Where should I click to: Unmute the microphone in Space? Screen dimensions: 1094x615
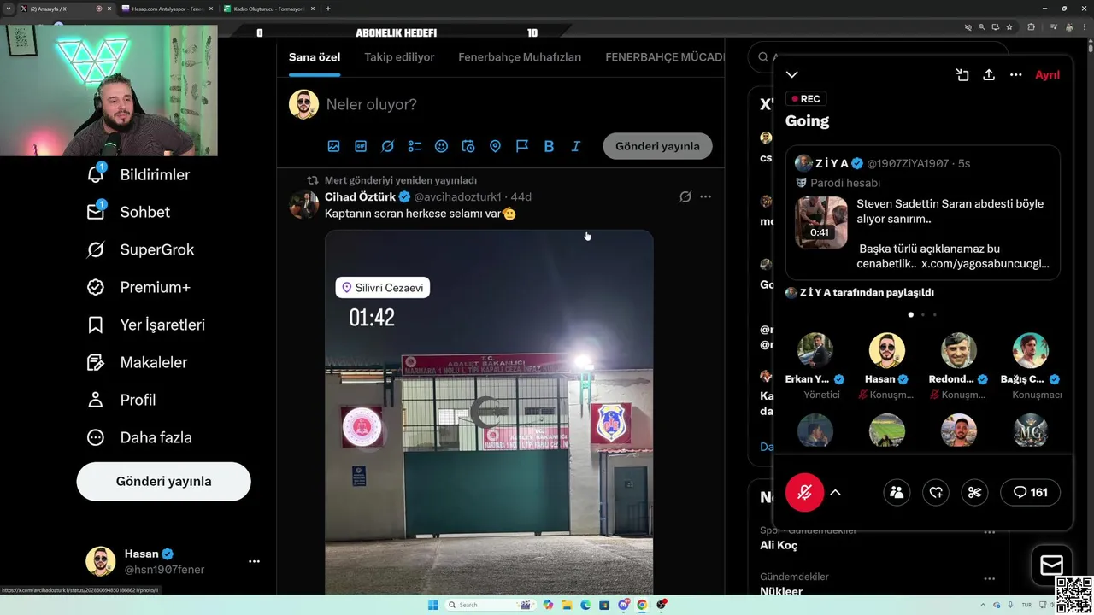click(804, 492)
